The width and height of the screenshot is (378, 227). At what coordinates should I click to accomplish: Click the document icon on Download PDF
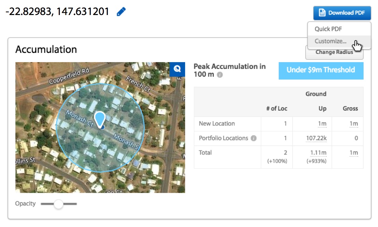click(x=322, y=13)
